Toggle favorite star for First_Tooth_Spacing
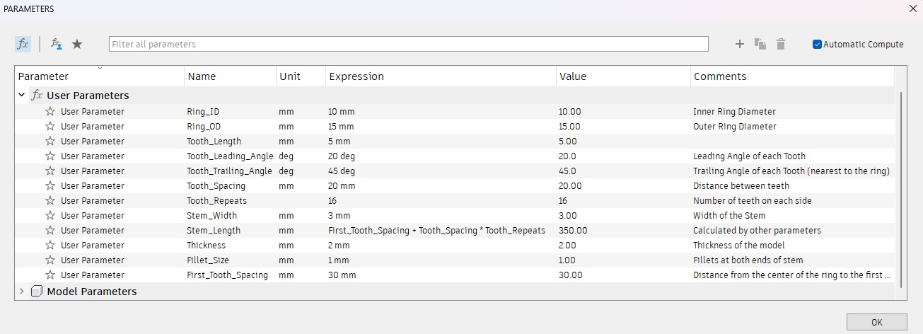This screenshot has height=334, width=923. [x=50, y=275]
